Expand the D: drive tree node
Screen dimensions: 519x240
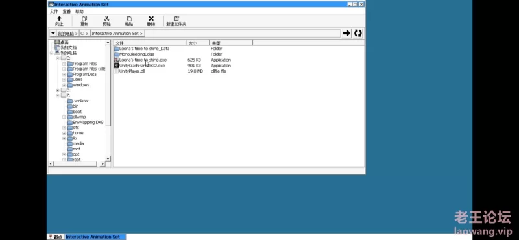(x=58, y=90)
